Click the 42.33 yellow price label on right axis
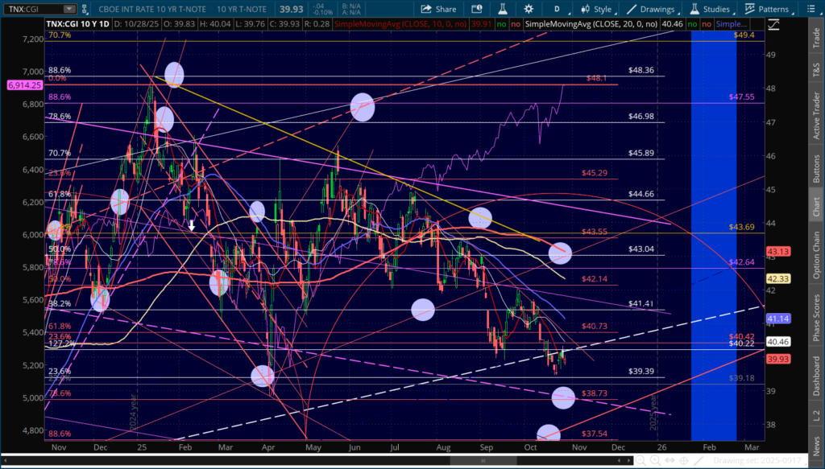Image resolution: width=825 pixels, height=469 pixels. [x=779, y=278]
